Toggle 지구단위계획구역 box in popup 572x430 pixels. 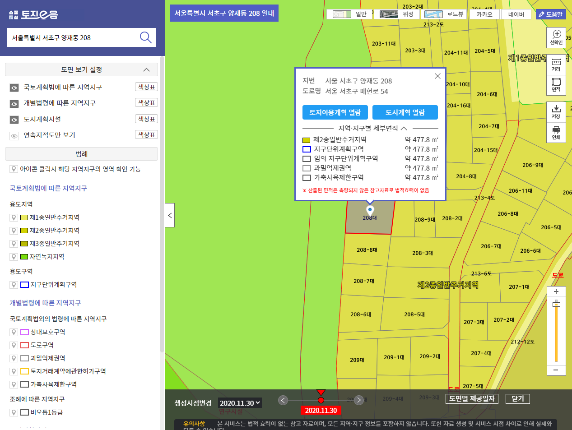pos(307,149)
